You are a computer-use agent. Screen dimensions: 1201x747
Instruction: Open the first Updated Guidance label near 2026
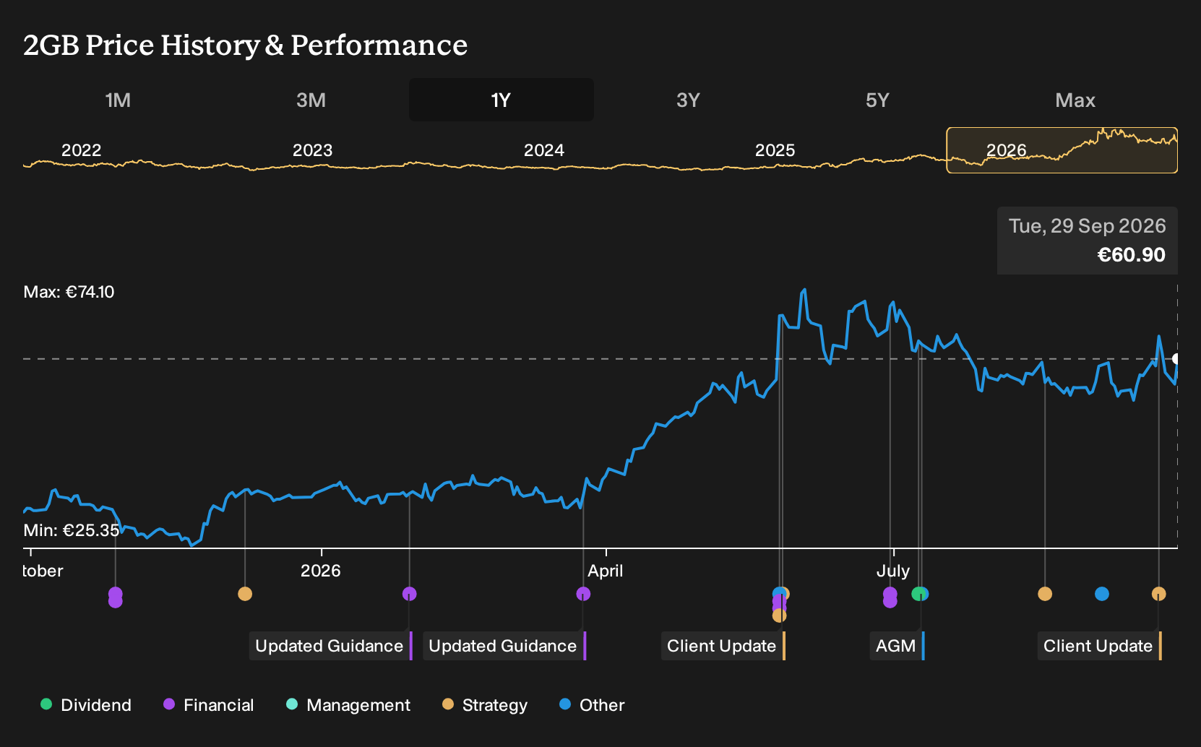[331, 646]
